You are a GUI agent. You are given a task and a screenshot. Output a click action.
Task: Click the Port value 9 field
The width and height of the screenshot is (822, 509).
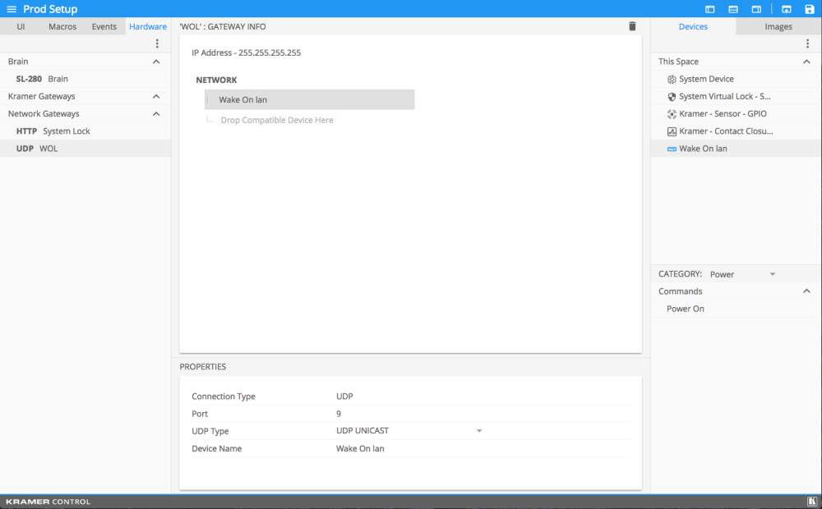click(338, 414)
